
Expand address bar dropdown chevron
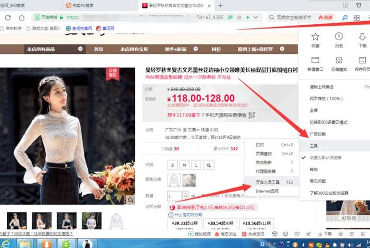click(256, 17)
